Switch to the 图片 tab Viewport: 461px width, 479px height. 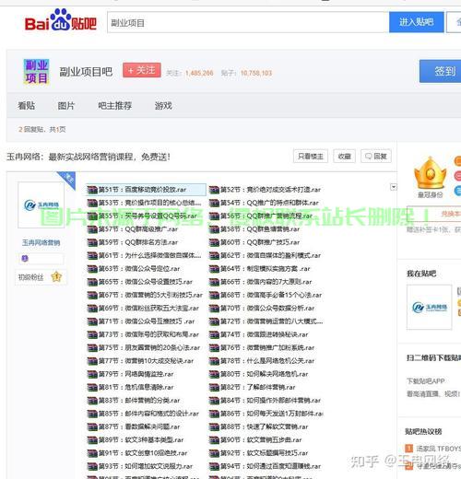point(66,106)
